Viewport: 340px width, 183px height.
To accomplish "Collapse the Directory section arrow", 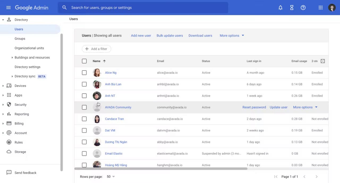I will click(3, 20).
